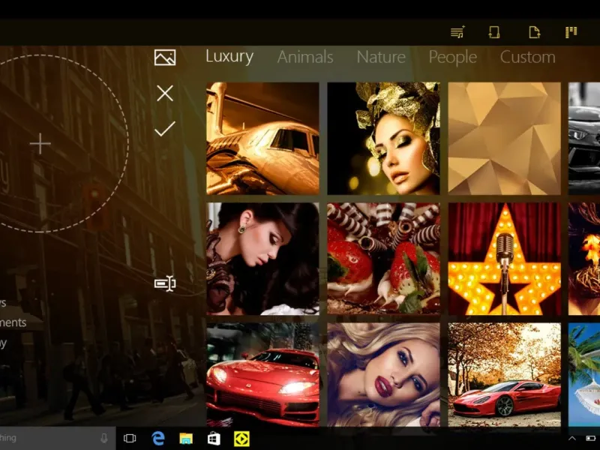Confirm selection with the checkmark icon

click(x=165, y=129)
